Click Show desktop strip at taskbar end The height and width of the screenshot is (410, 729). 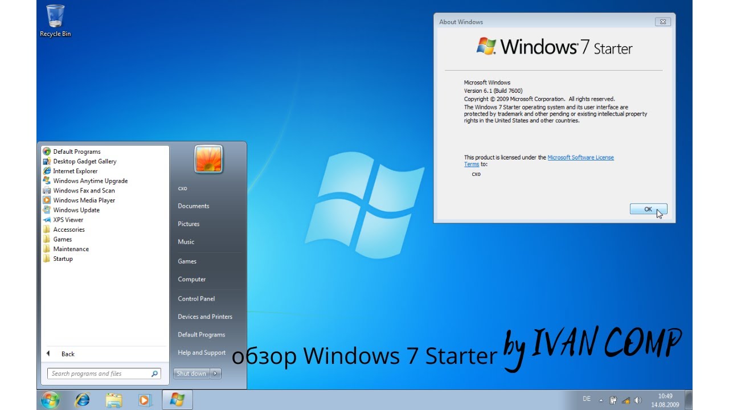coord(689,400)
